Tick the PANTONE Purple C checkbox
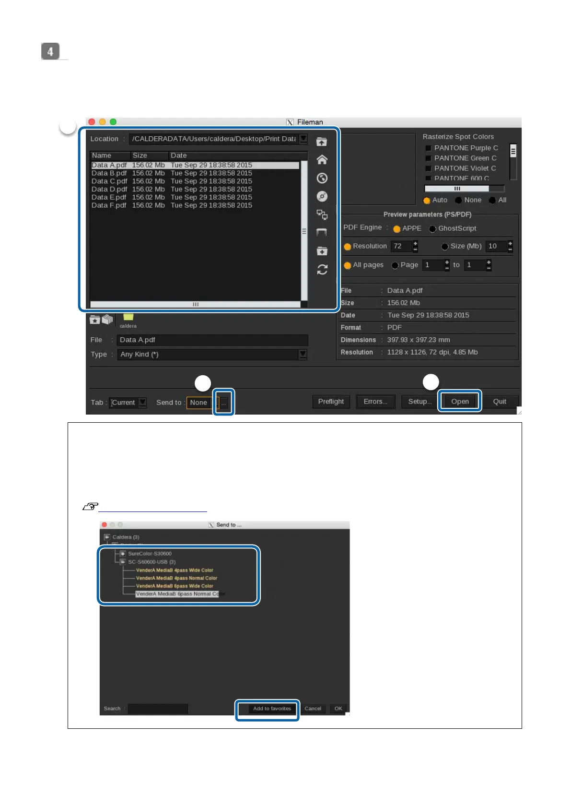Image resolution: width=571 pixels, height=808 pixels. tap(428, 148)
